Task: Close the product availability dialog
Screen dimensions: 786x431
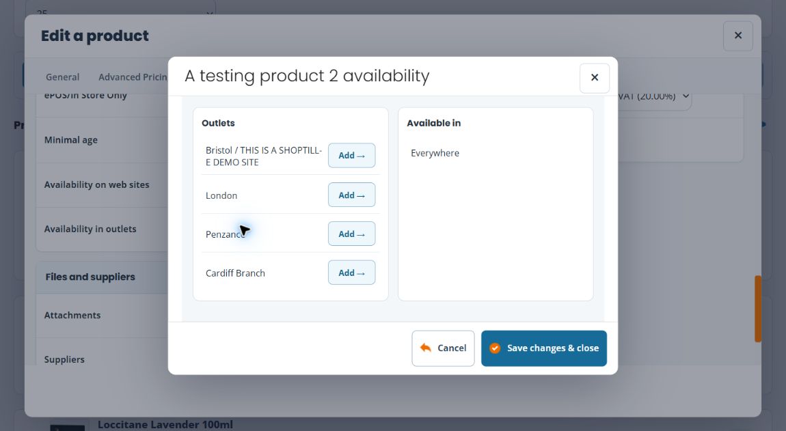Action: pos(595,78)
